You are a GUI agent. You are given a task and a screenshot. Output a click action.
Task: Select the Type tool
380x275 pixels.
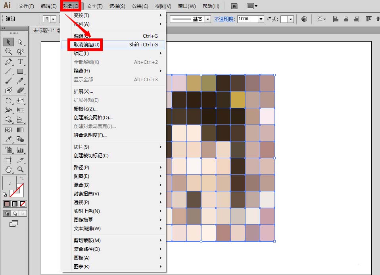point(20,62)
